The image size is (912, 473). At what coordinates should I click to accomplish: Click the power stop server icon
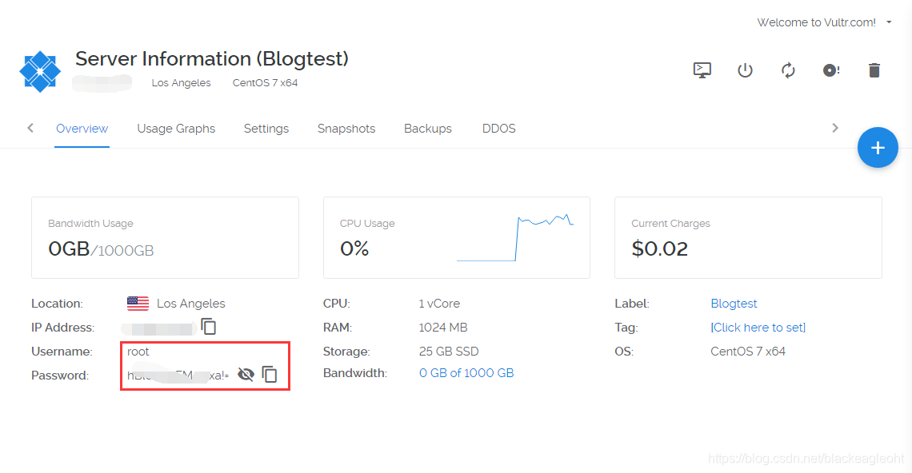(x=745, y=70)
